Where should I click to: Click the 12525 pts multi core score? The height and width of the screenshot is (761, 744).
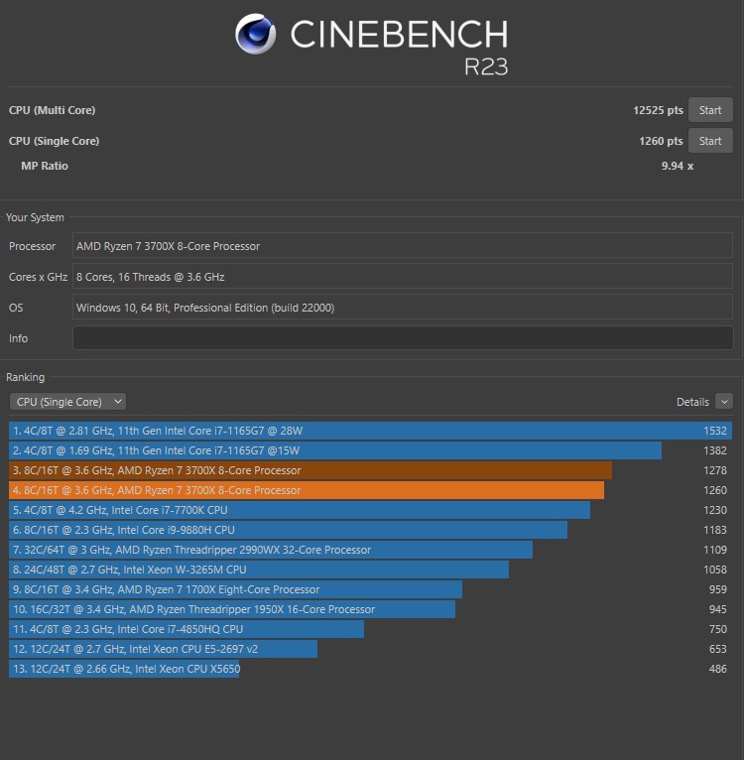(658, 110)
